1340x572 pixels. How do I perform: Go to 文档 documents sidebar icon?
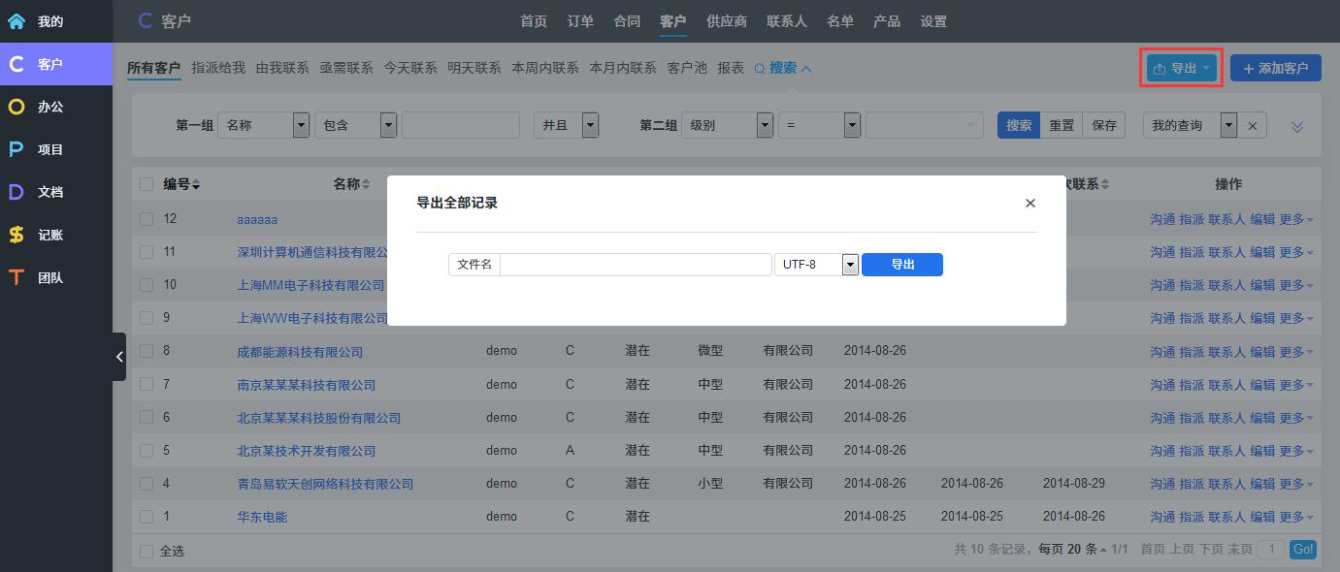[x=16, y=192]
